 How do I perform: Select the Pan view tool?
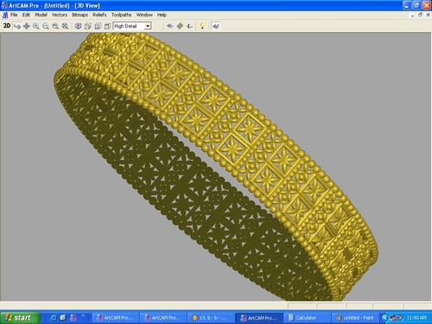click(x=27, y=26)
